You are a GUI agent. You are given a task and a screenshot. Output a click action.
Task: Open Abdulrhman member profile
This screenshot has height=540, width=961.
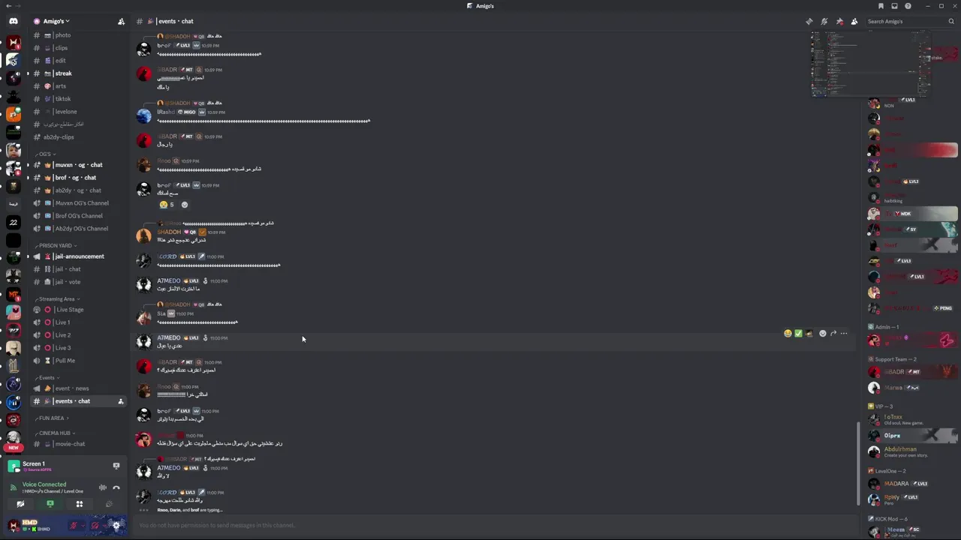tap(912, 451)
